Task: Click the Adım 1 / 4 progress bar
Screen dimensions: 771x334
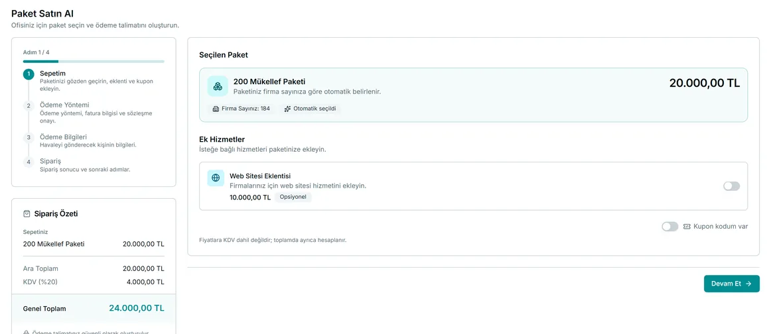Action: pos(94,62)
